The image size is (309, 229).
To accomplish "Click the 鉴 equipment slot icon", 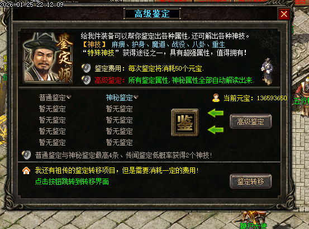I will tap(185, 123).
